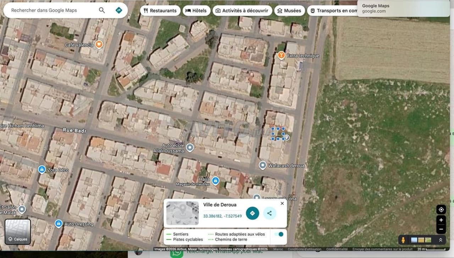The width and height of the screenshot is (454, 258).
Task: Click coordinates 33.386182, -7.527549 link
Action: click(222, 216)
